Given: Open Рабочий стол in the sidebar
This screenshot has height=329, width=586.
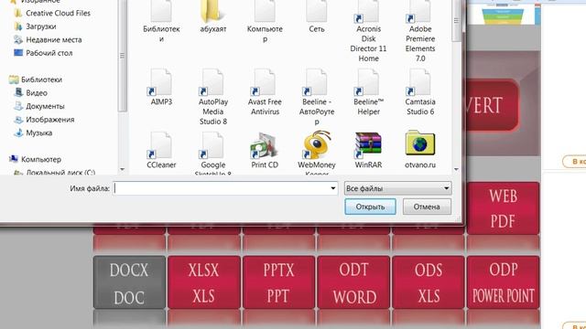Looking at the screenshot, I should click(43, 53).
